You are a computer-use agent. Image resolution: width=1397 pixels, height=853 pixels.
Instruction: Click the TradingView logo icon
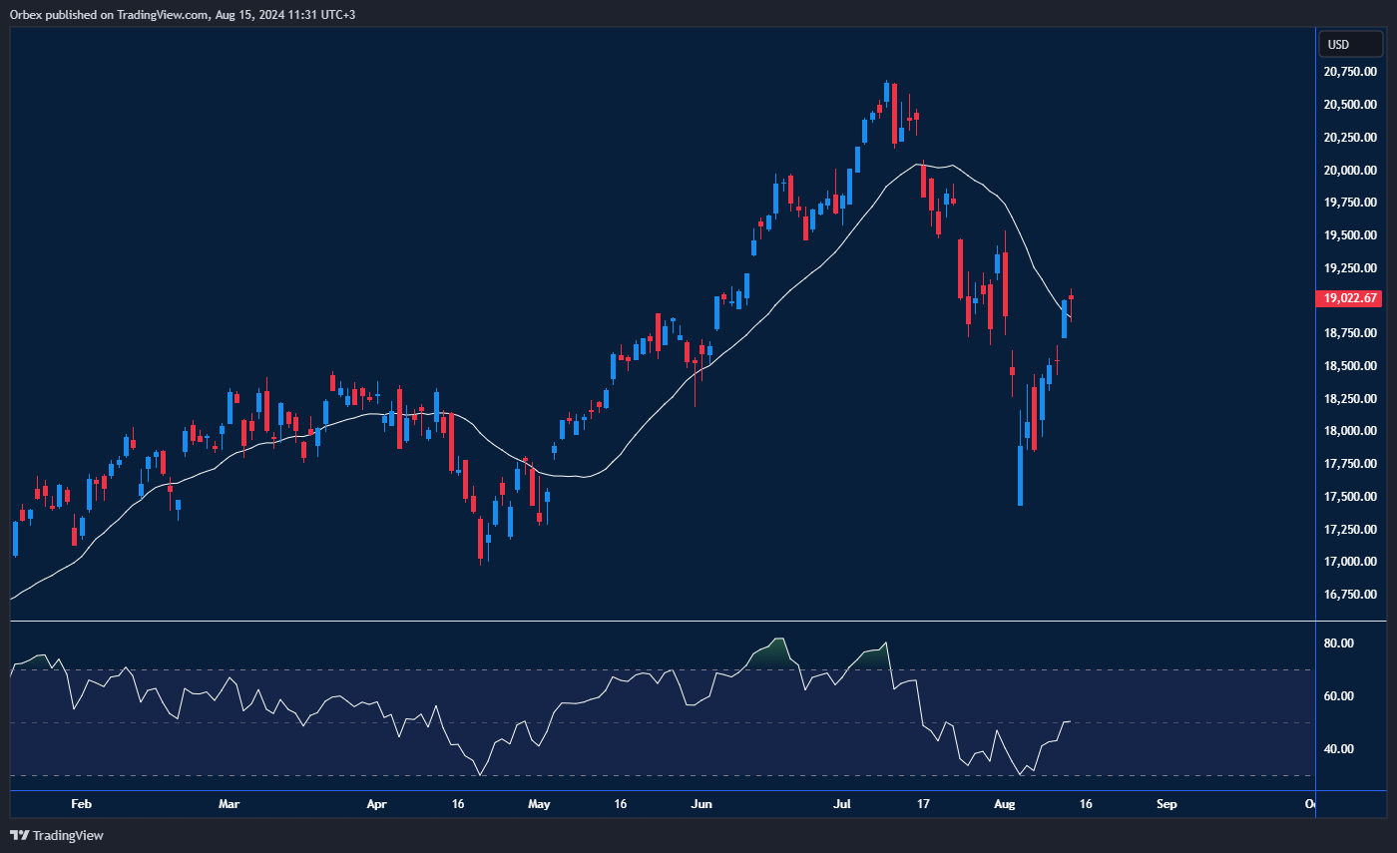[20, 835]
